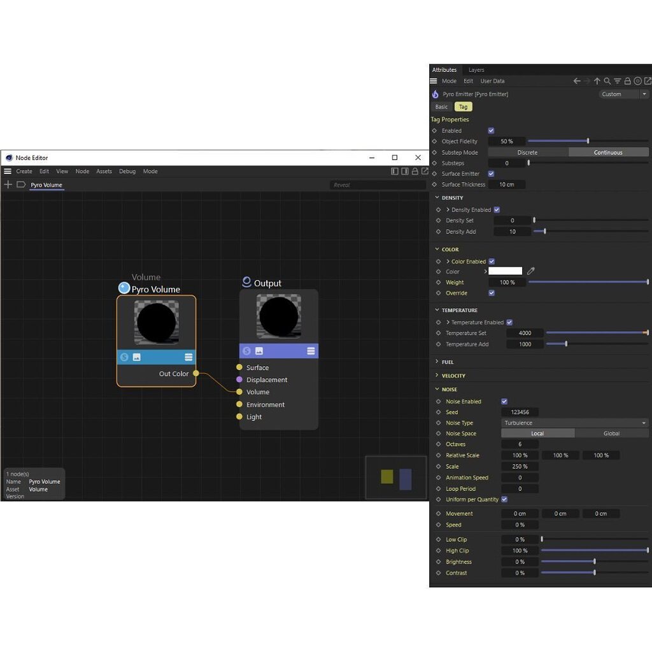Click the Attributes back arrow icon

(x=577, y=81)
